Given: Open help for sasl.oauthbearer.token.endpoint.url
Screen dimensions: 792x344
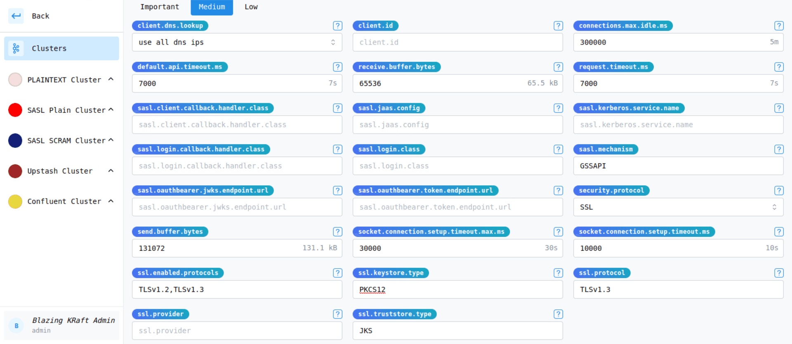Looking at the screenshot, I should tap(558, 190).
